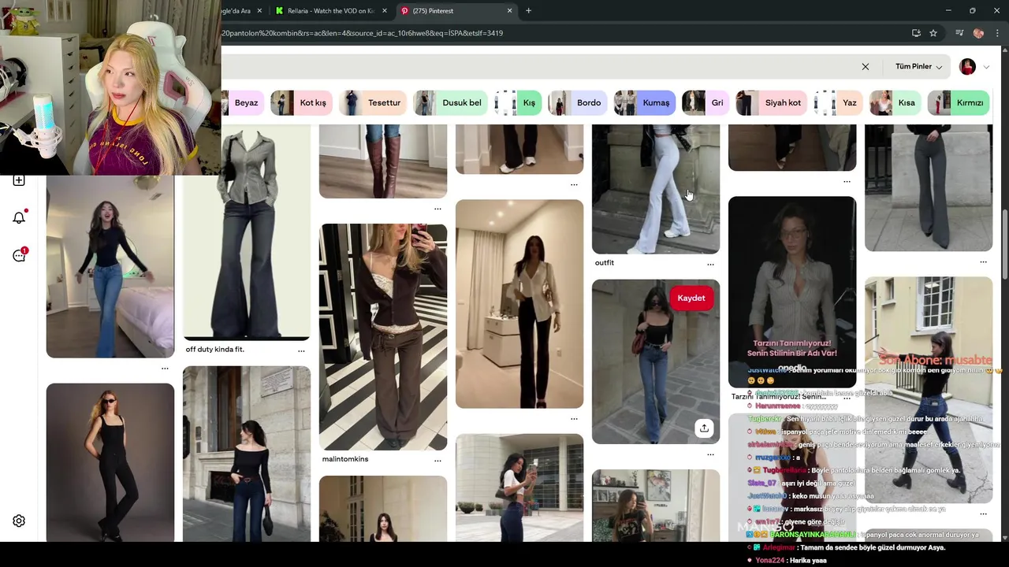This screenshot has height=567, width=1009.
Task: Select the Kış filter chip
Action: 517,102
